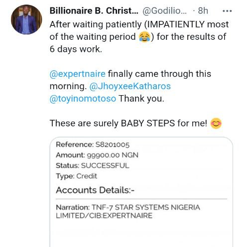244x247 pixels.
Task: Click the BABY STEPS sentence
Action: tap(128, 123)
